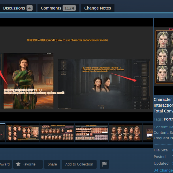
Task: Open the 34 Change Notes link
Action: coord(163,170)
